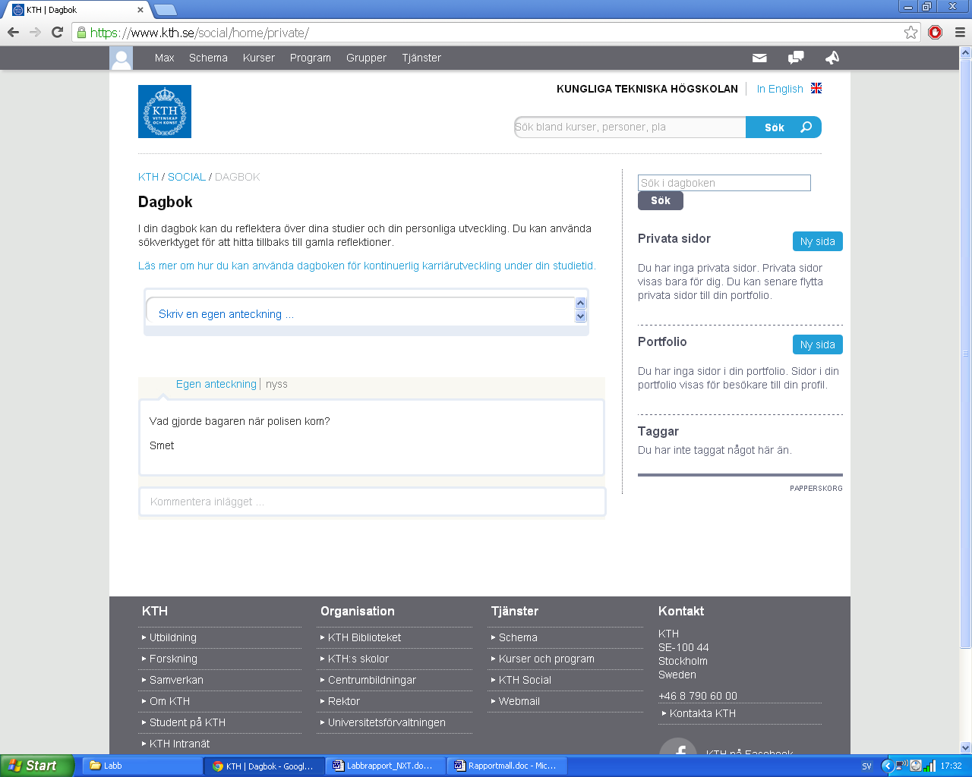The image size is (972, 777).
Task: Open Rektor footer link
Action: (x=344, y=701)
